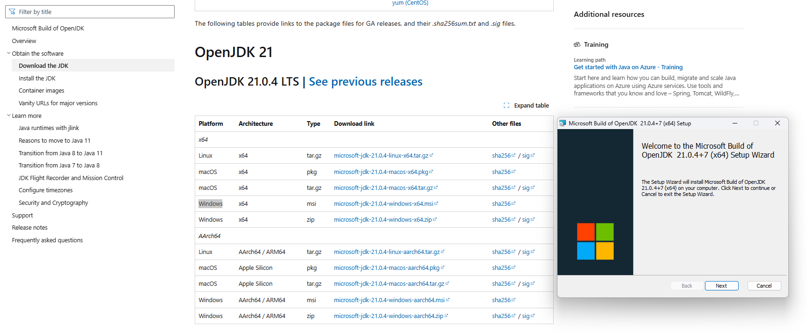This screenshot has height=333, width=807.
Task: Open Microsoft Build of OpenJDK in sidebar
Action: [x=48, y=29]
